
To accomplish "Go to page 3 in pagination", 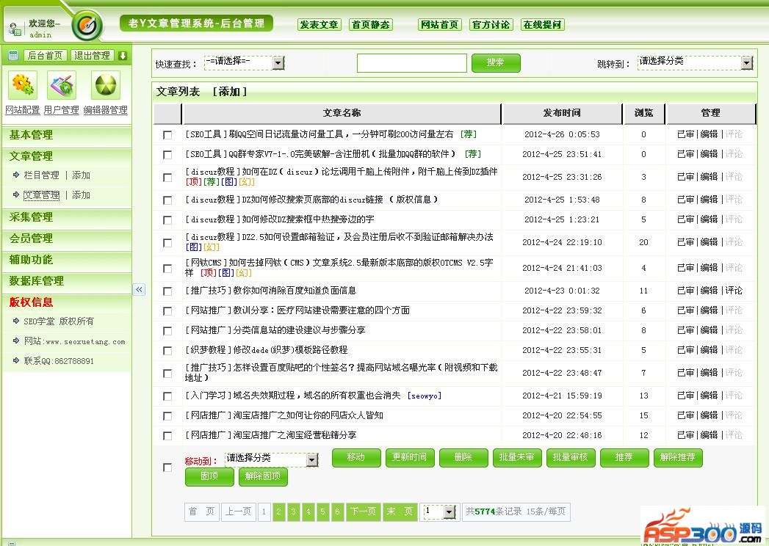I will click(294, 512).
